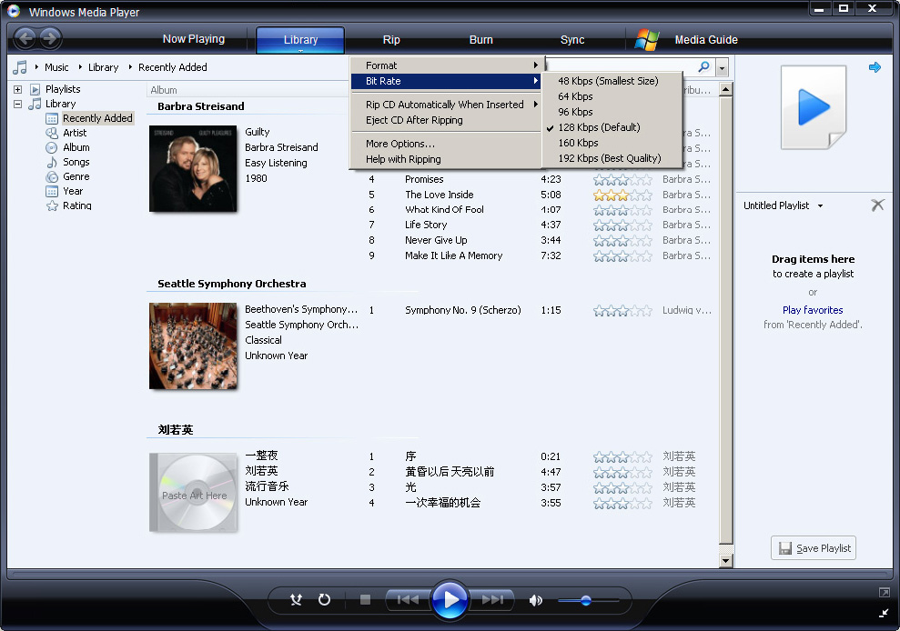The height and width of the screenshot is (631, 900).
Task: Toggle repeat playback
Action: 324,599
